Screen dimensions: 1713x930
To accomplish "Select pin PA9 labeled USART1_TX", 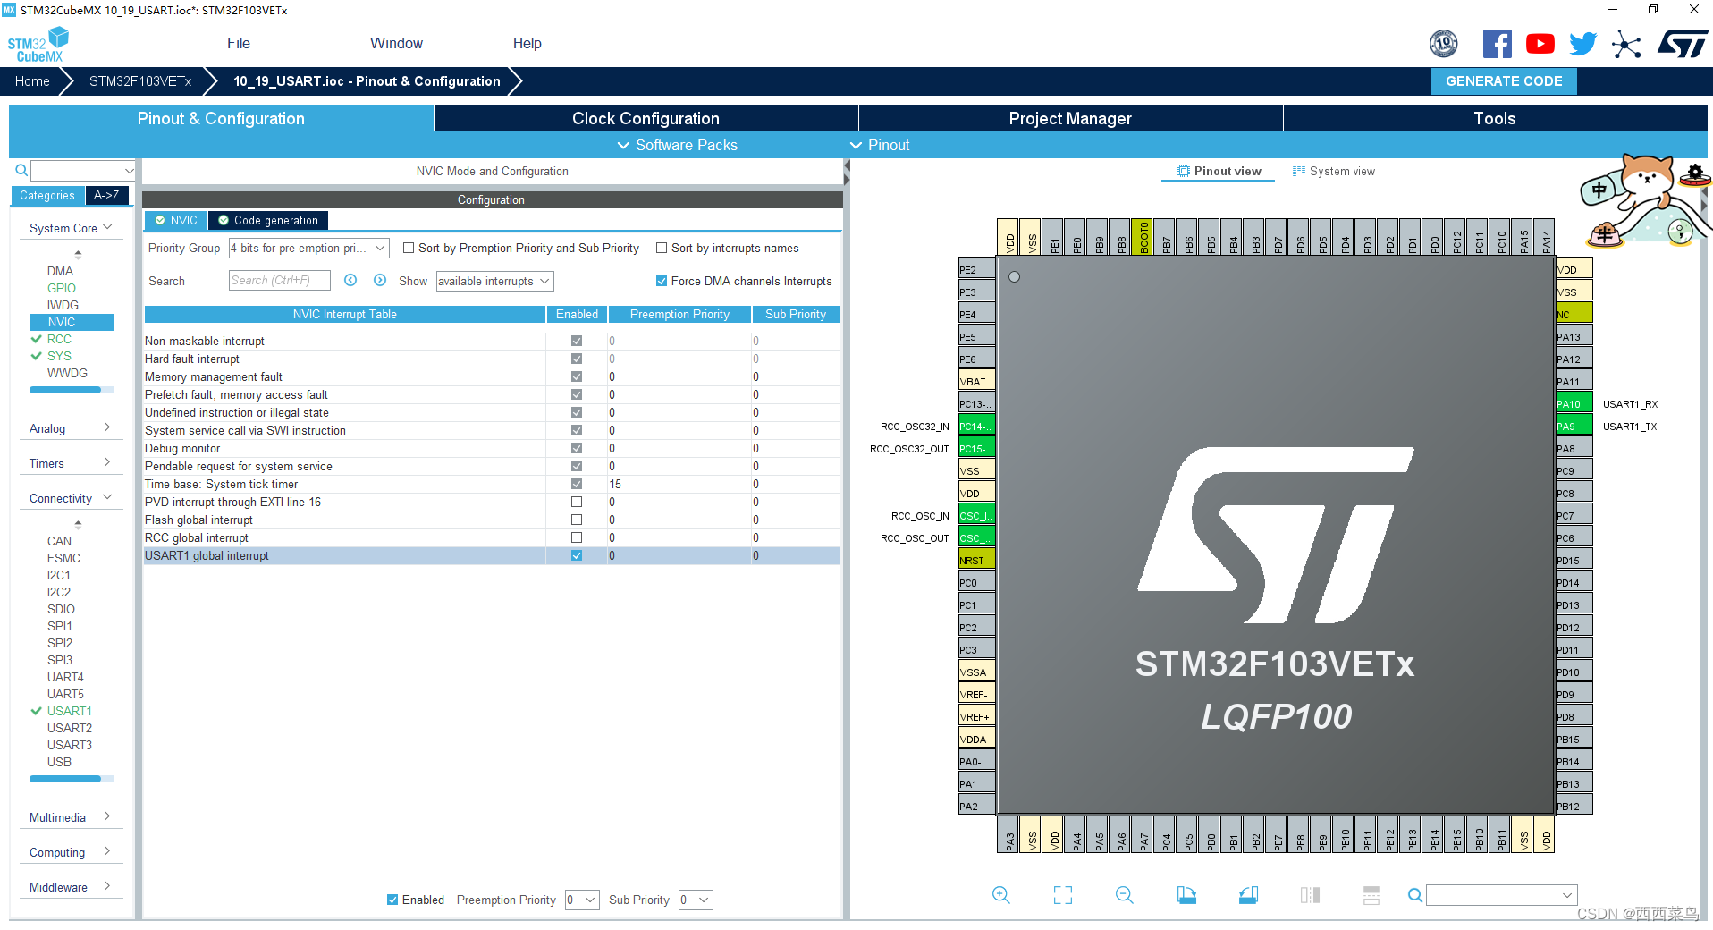I will tap(1572, 425).
